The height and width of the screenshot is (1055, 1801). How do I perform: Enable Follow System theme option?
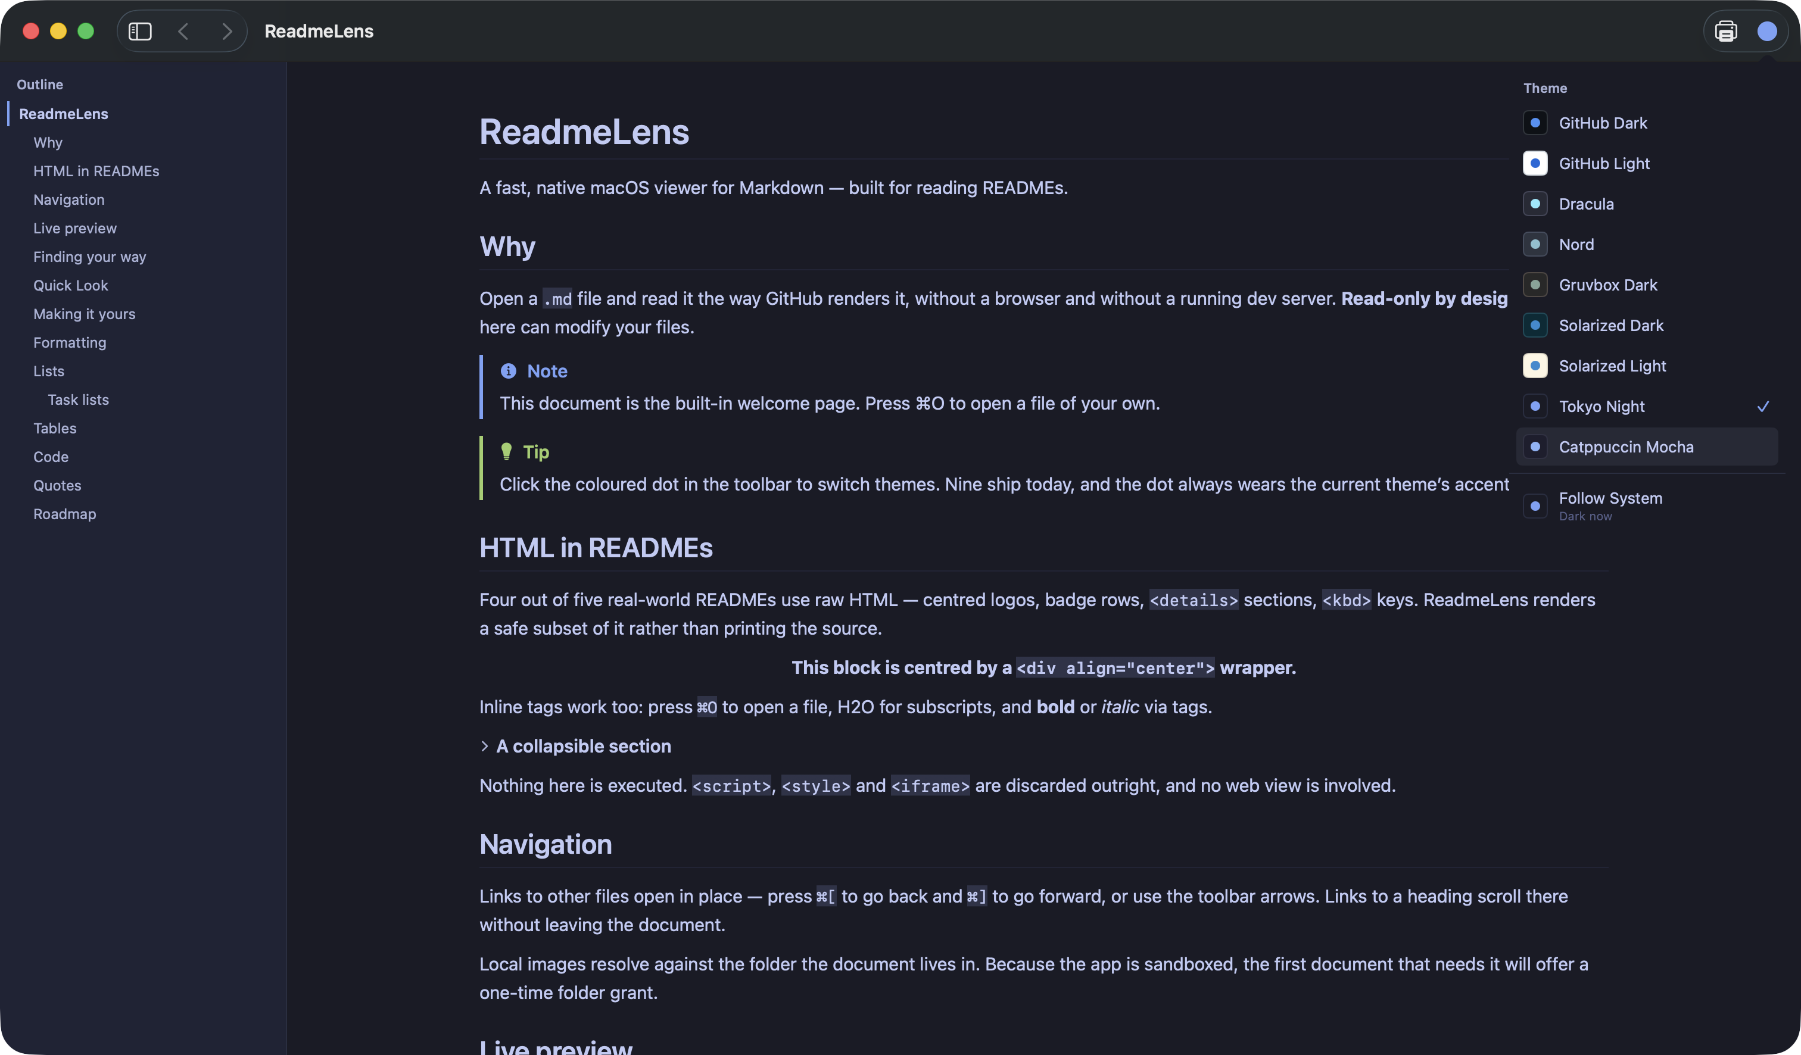1647,505
